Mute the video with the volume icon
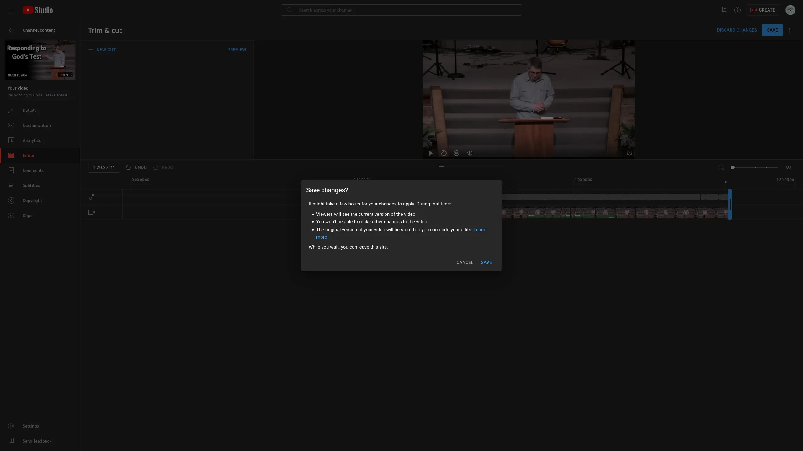 click(x=469, y=153)
